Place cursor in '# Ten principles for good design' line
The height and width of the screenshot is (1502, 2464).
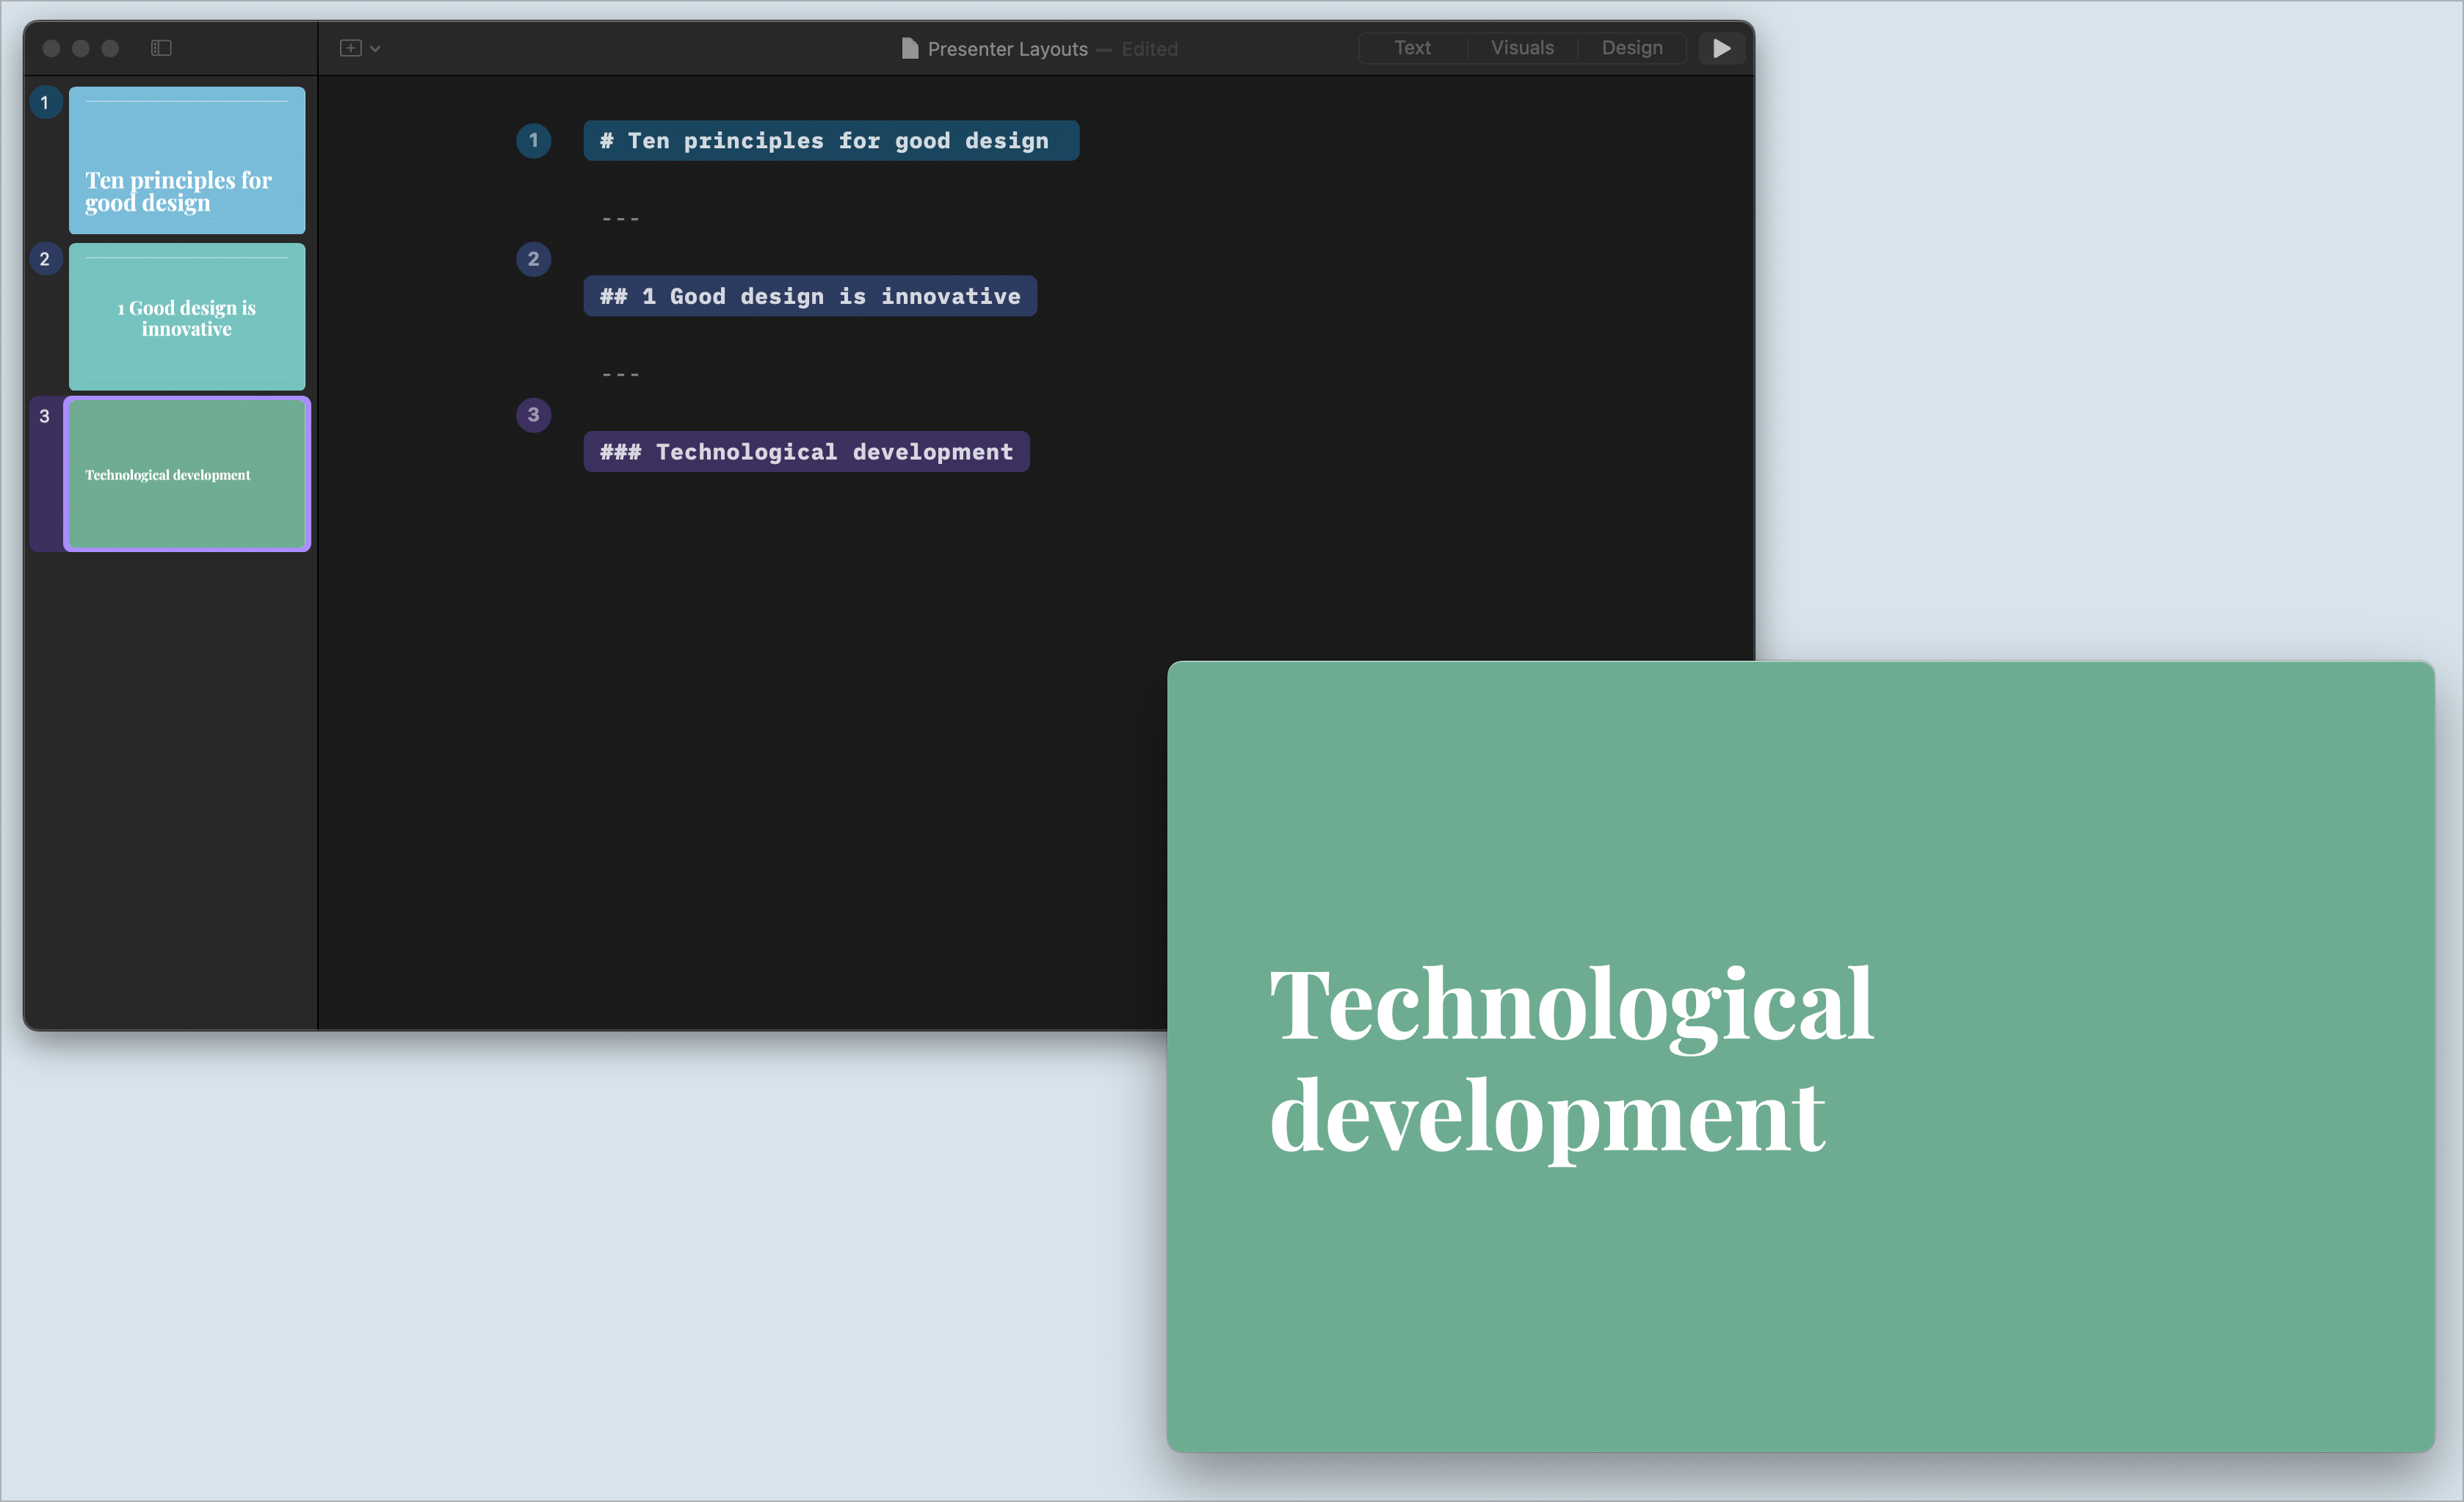pos(831,140)
